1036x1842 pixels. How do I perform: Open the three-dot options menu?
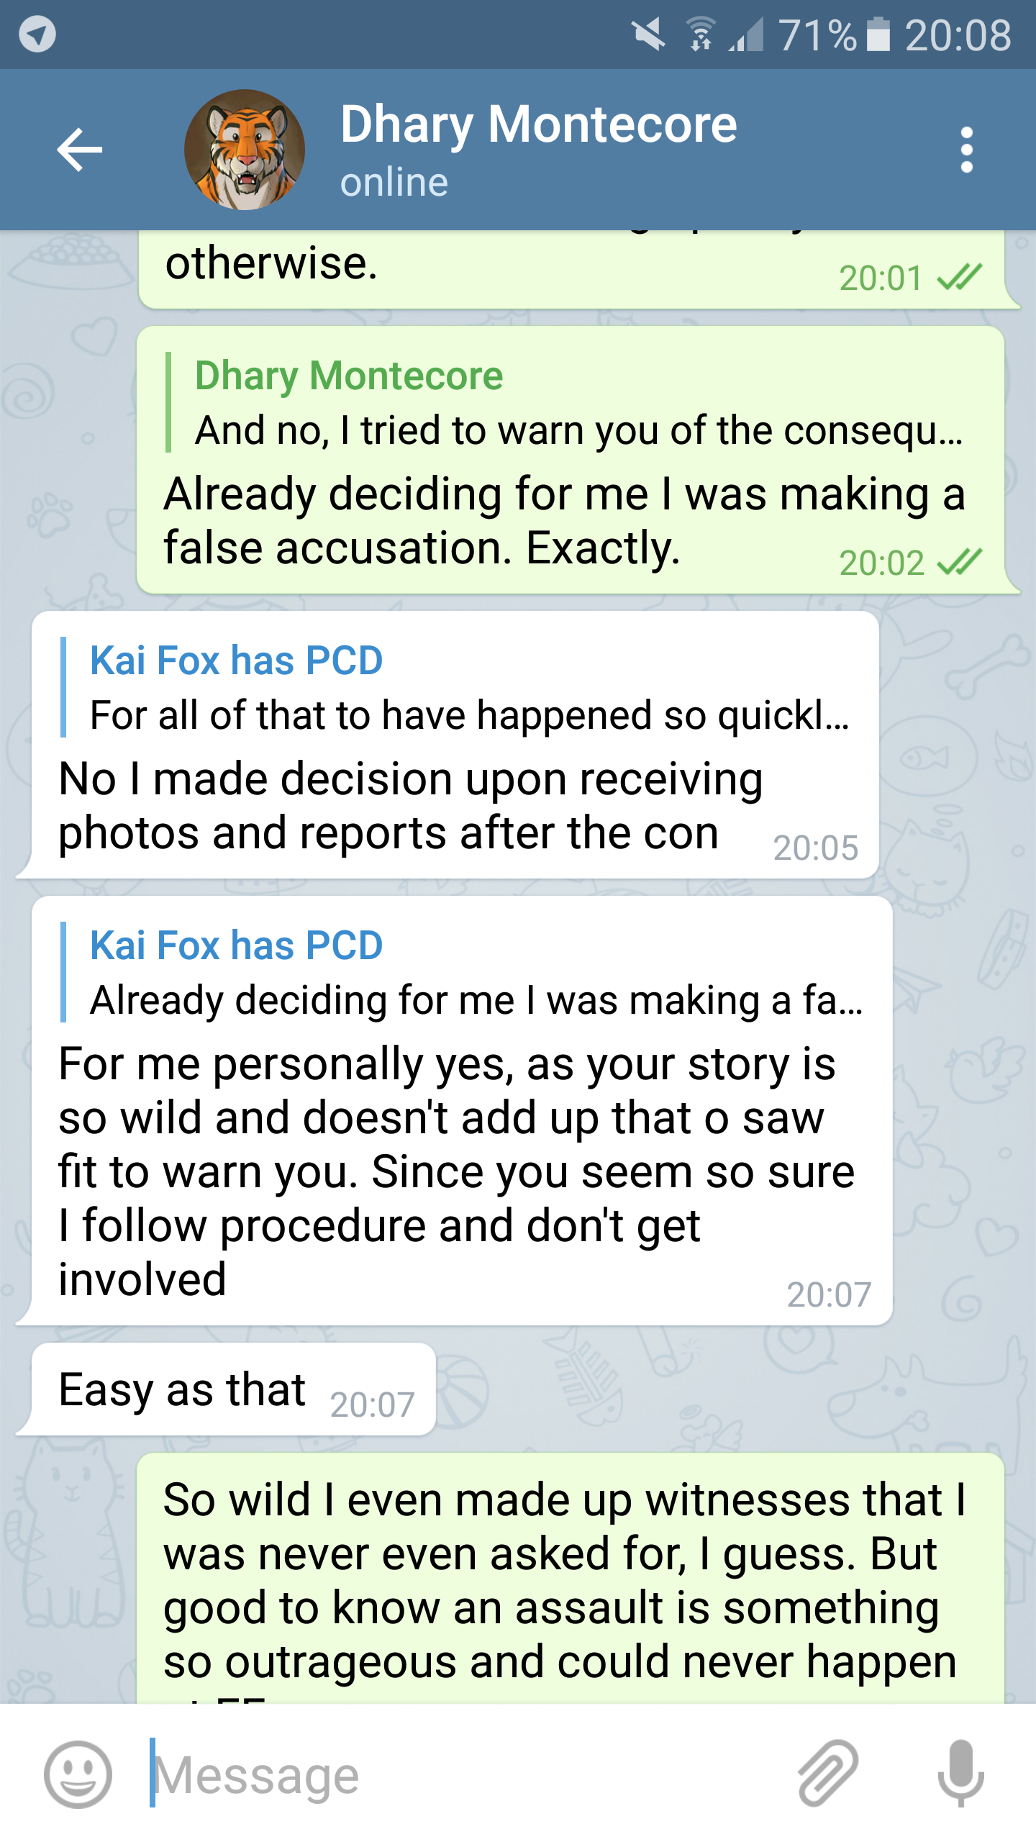click(x=966, y=150)
